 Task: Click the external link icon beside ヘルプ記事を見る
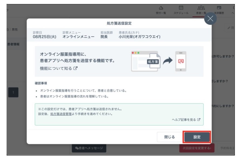point(199,120)
